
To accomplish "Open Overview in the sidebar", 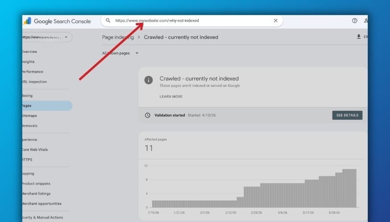I will click(29, 52).
